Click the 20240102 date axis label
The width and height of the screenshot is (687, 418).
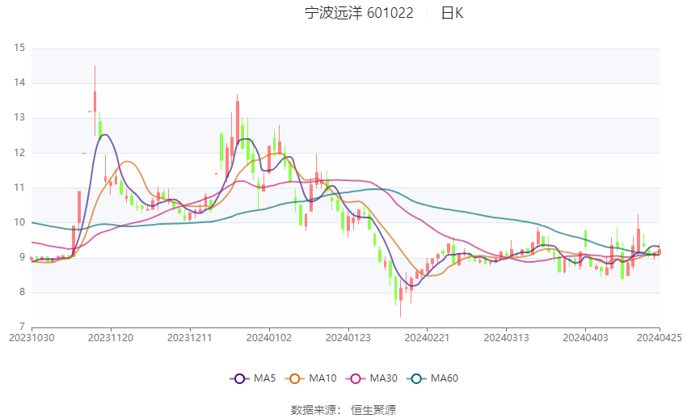pos(269,338)
